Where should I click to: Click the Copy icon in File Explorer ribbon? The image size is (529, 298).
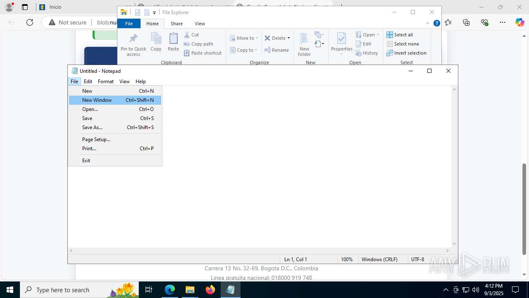[x=156, y=42]
